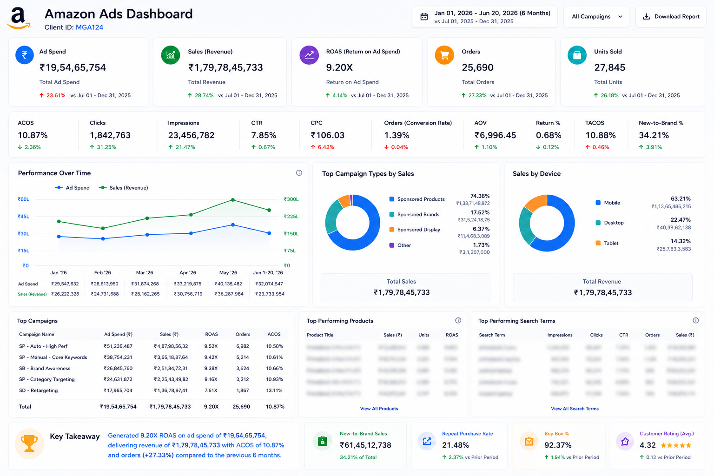
Task: Select the 'SP - Category Targeting' campaign
Action: 152,380
